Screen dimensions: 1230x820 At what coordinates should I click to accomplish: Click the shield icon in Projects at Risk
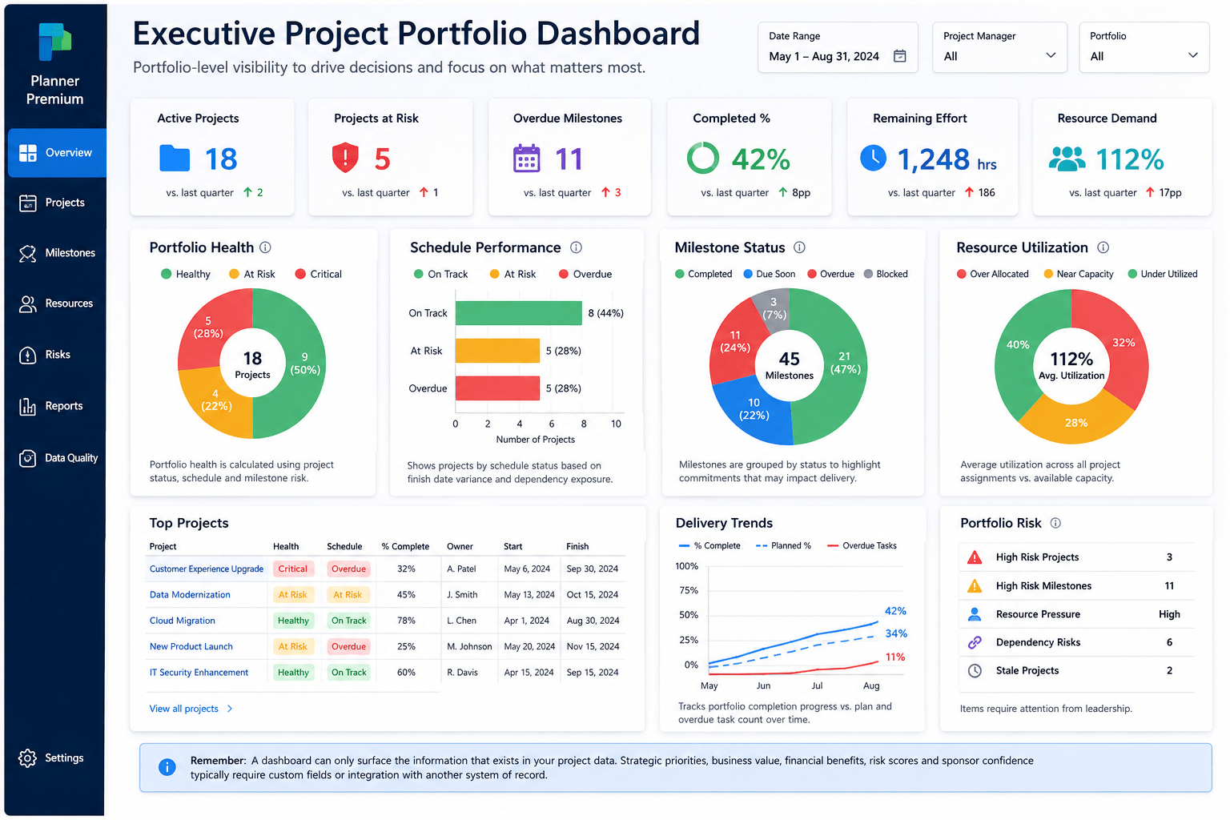point(345,158)
